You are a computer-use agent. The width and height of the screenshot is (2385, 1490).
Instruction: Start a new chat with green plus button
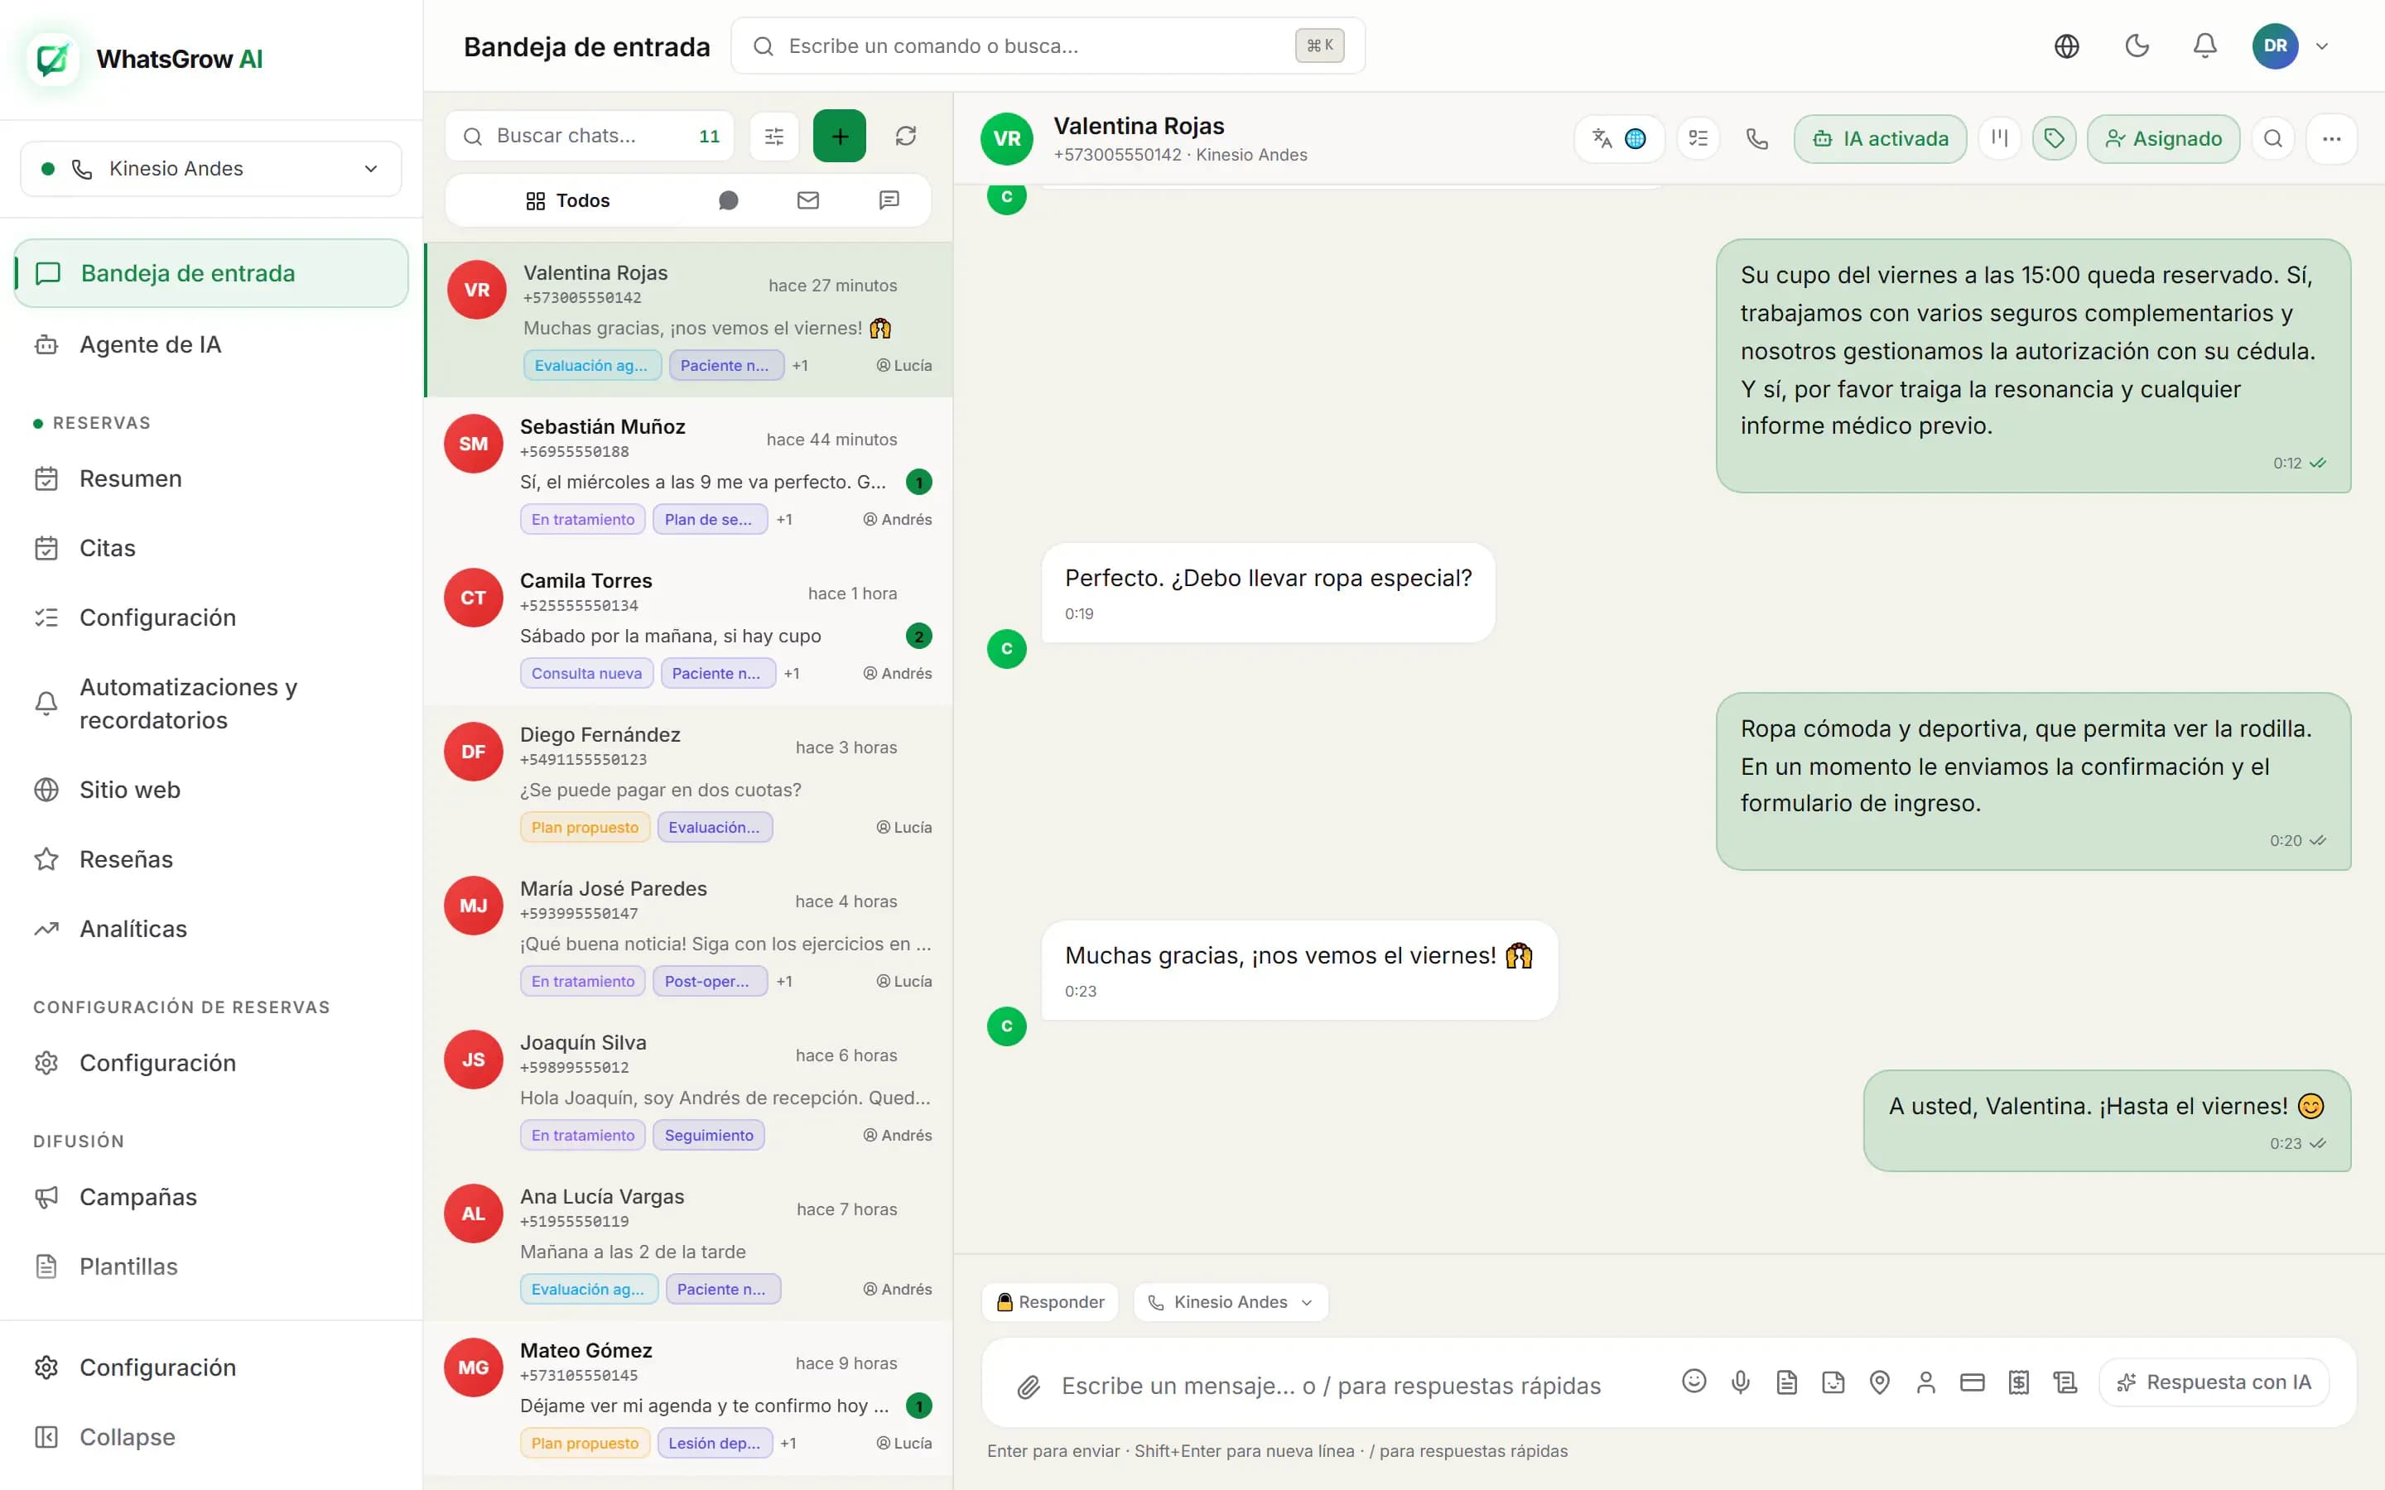840,136
